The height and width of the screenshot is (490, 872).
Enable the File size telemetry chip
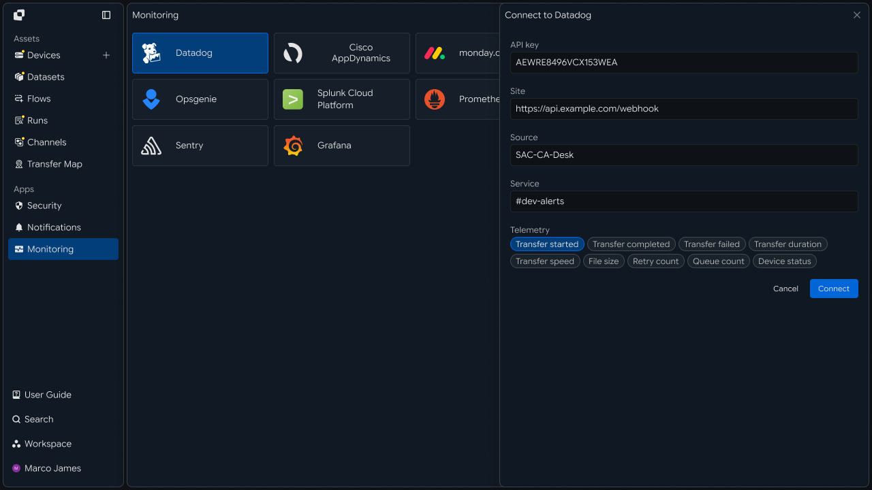[604, 261]
